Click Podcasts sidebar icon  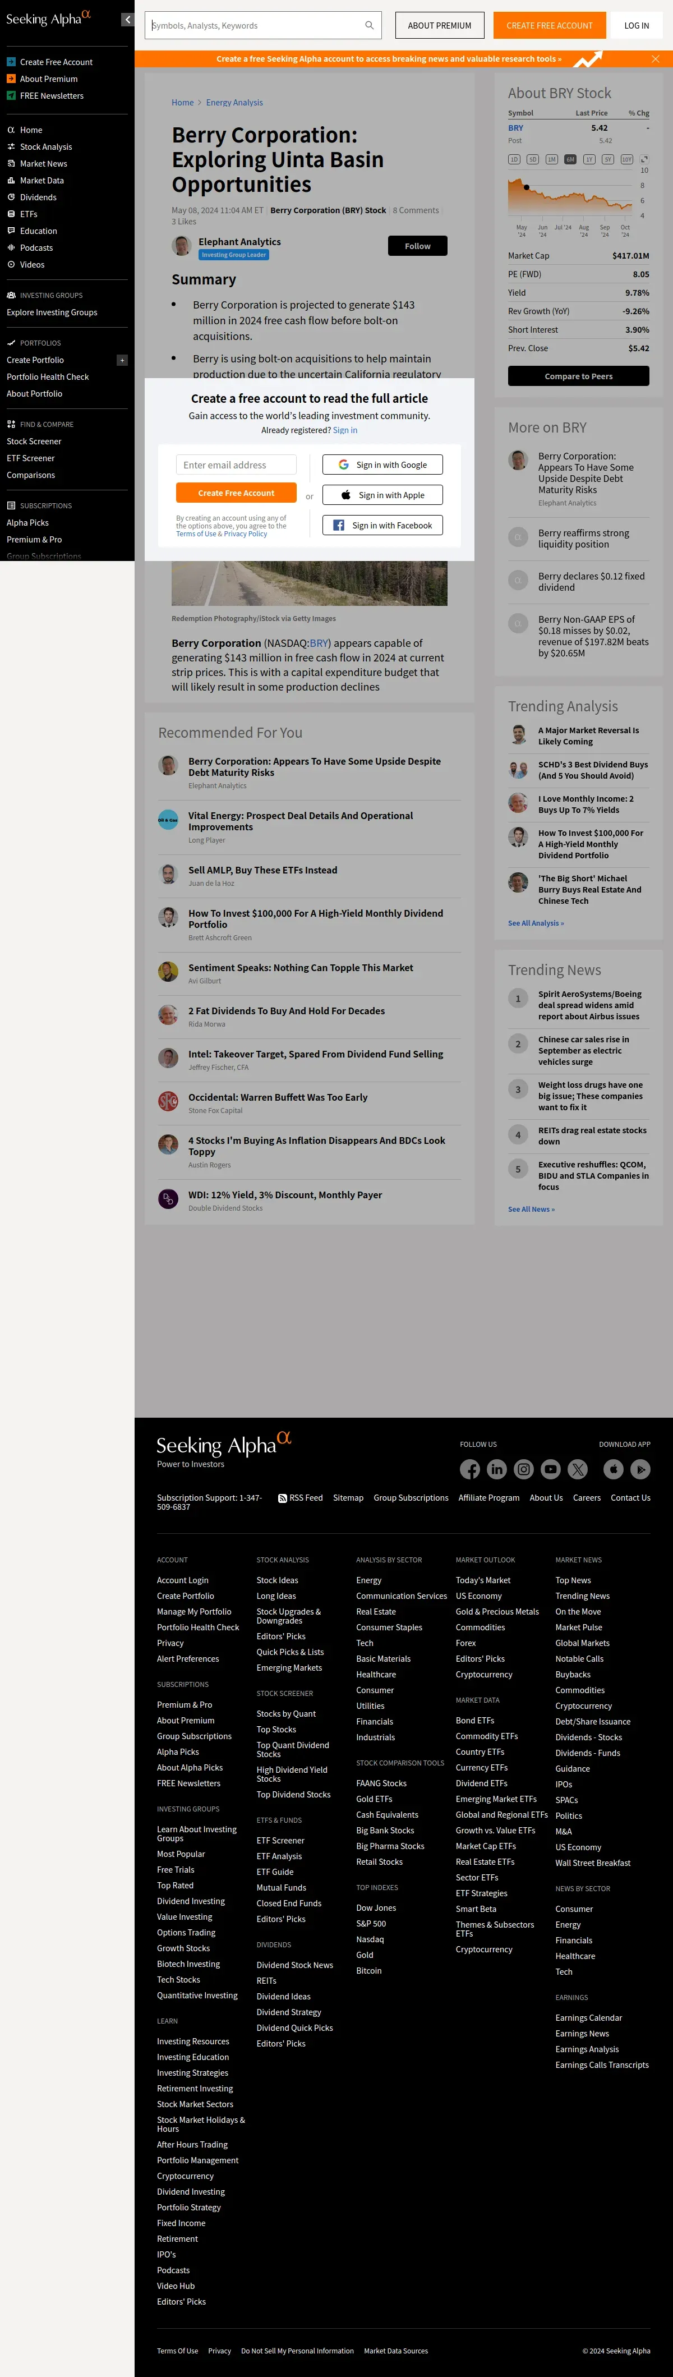(x=11, y=247)
